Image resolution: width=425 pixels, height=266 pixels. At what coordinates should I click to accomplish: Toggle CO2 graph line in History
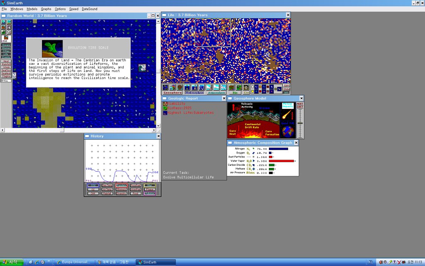(93, 185)
